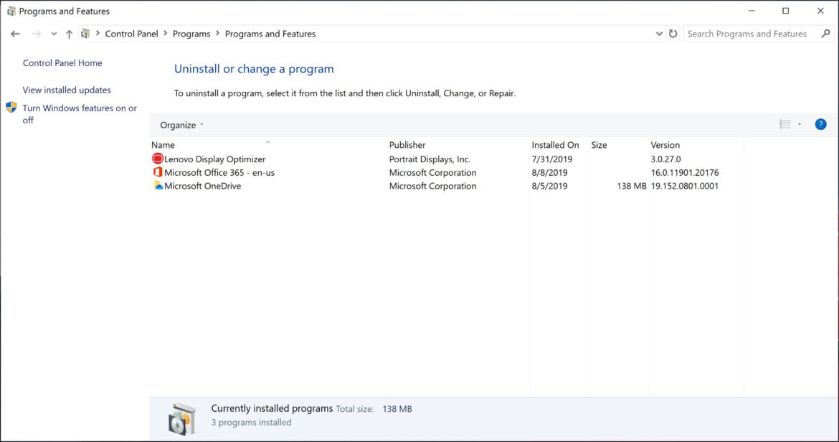Click the 138 MB size for OneDrive
The image size is (839, 442).
(x=631, y=186)
